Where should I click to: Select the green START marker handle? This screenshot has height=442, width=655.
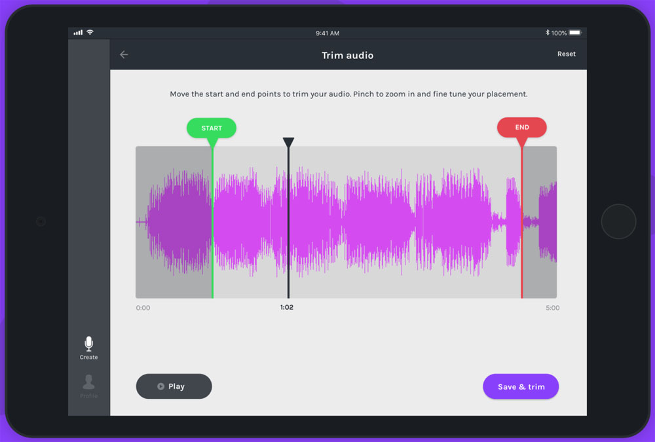click(x=212, y=128)
